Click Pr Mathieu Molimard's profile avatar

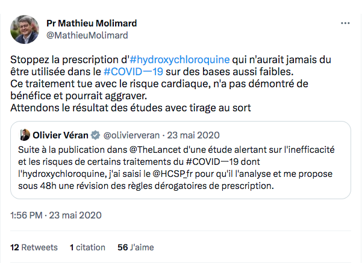(26, 29)
